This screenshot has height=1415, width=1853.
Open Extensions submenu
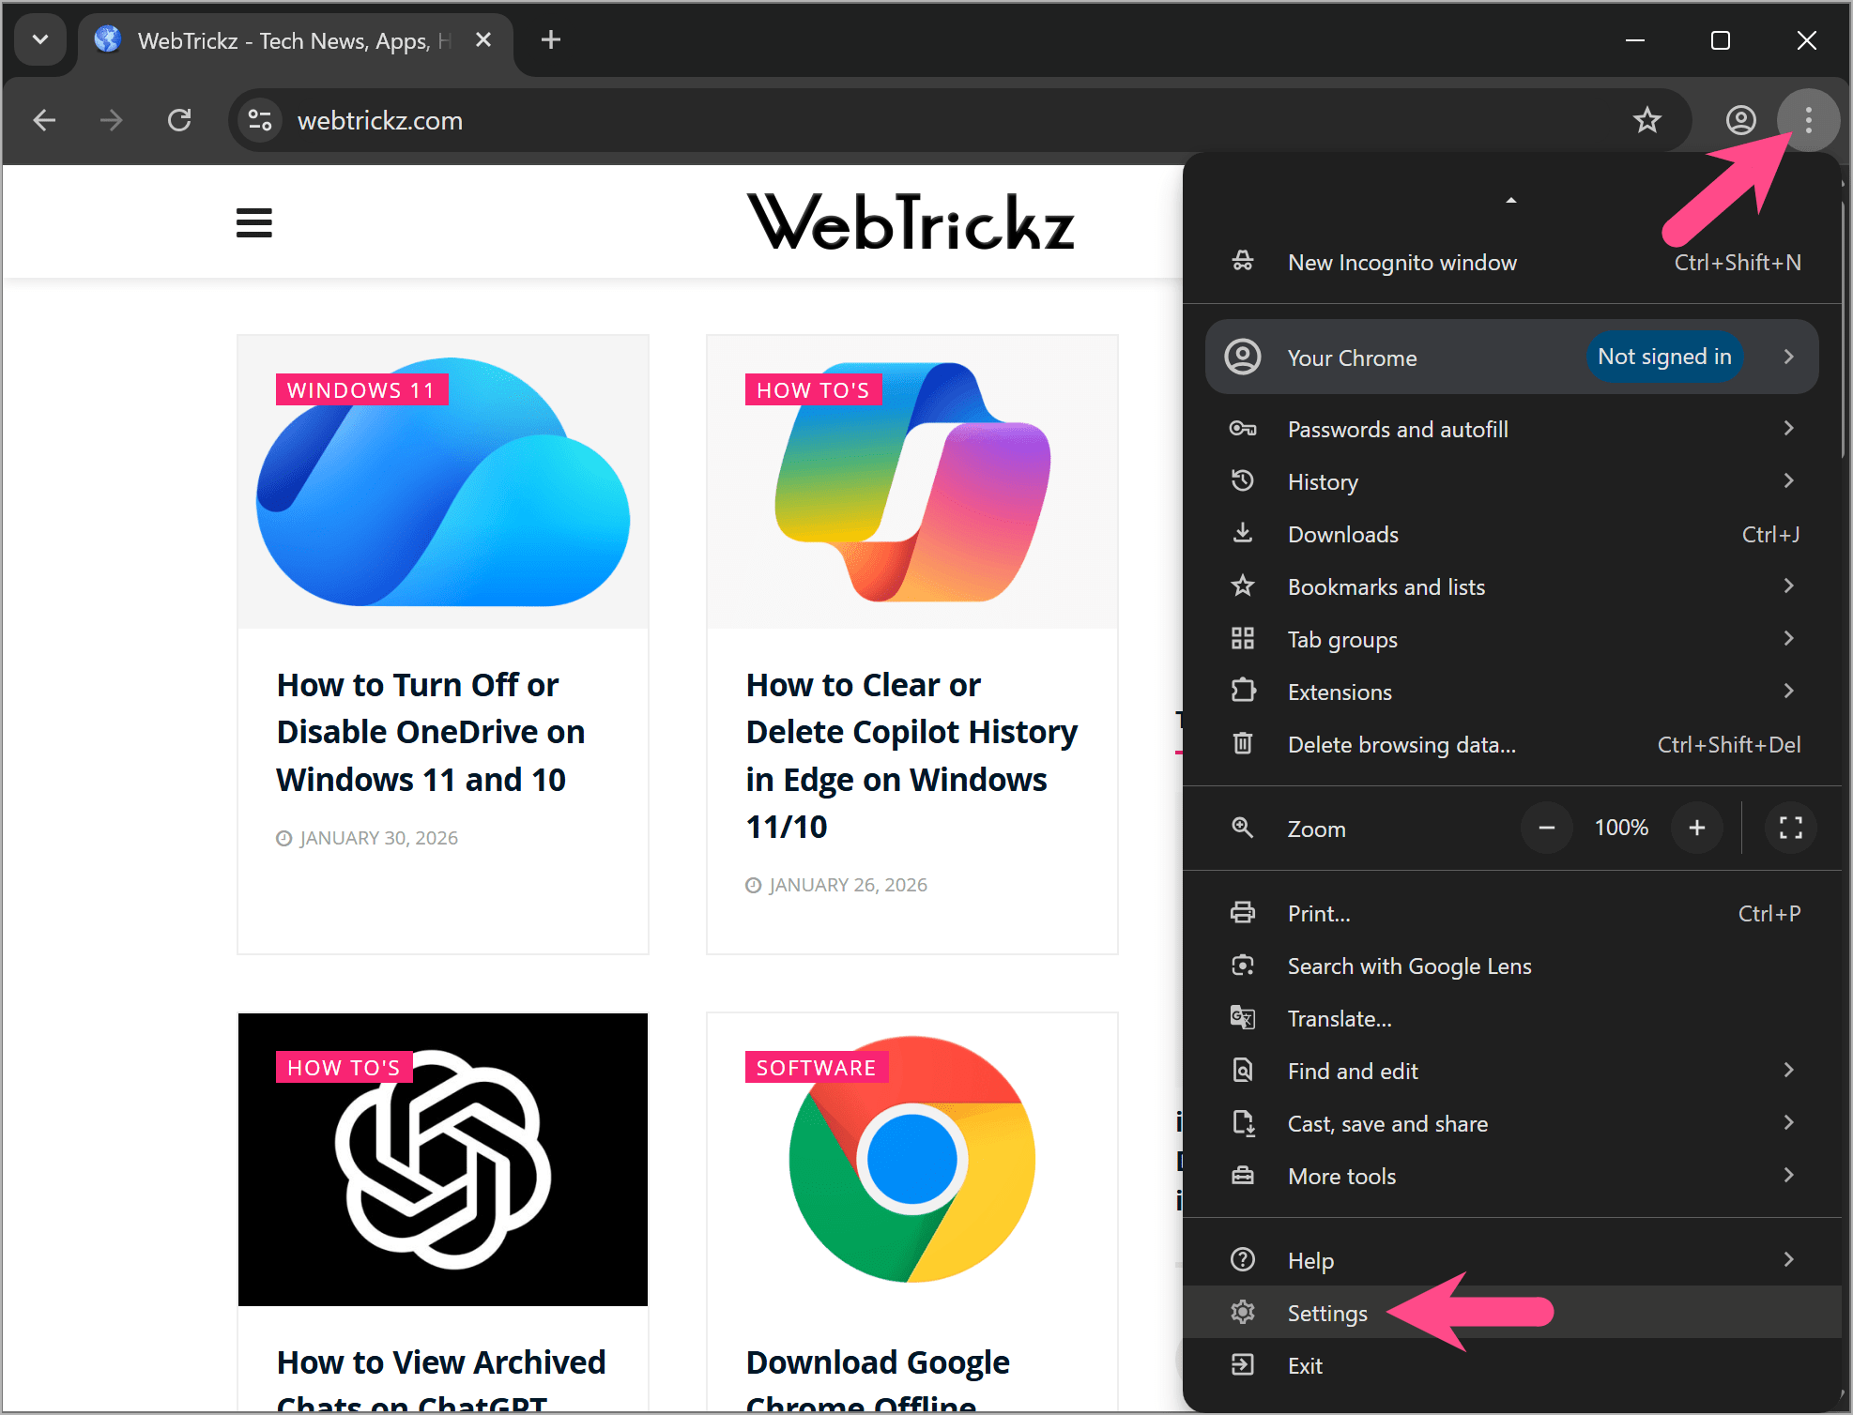(x=1511, y=692)
